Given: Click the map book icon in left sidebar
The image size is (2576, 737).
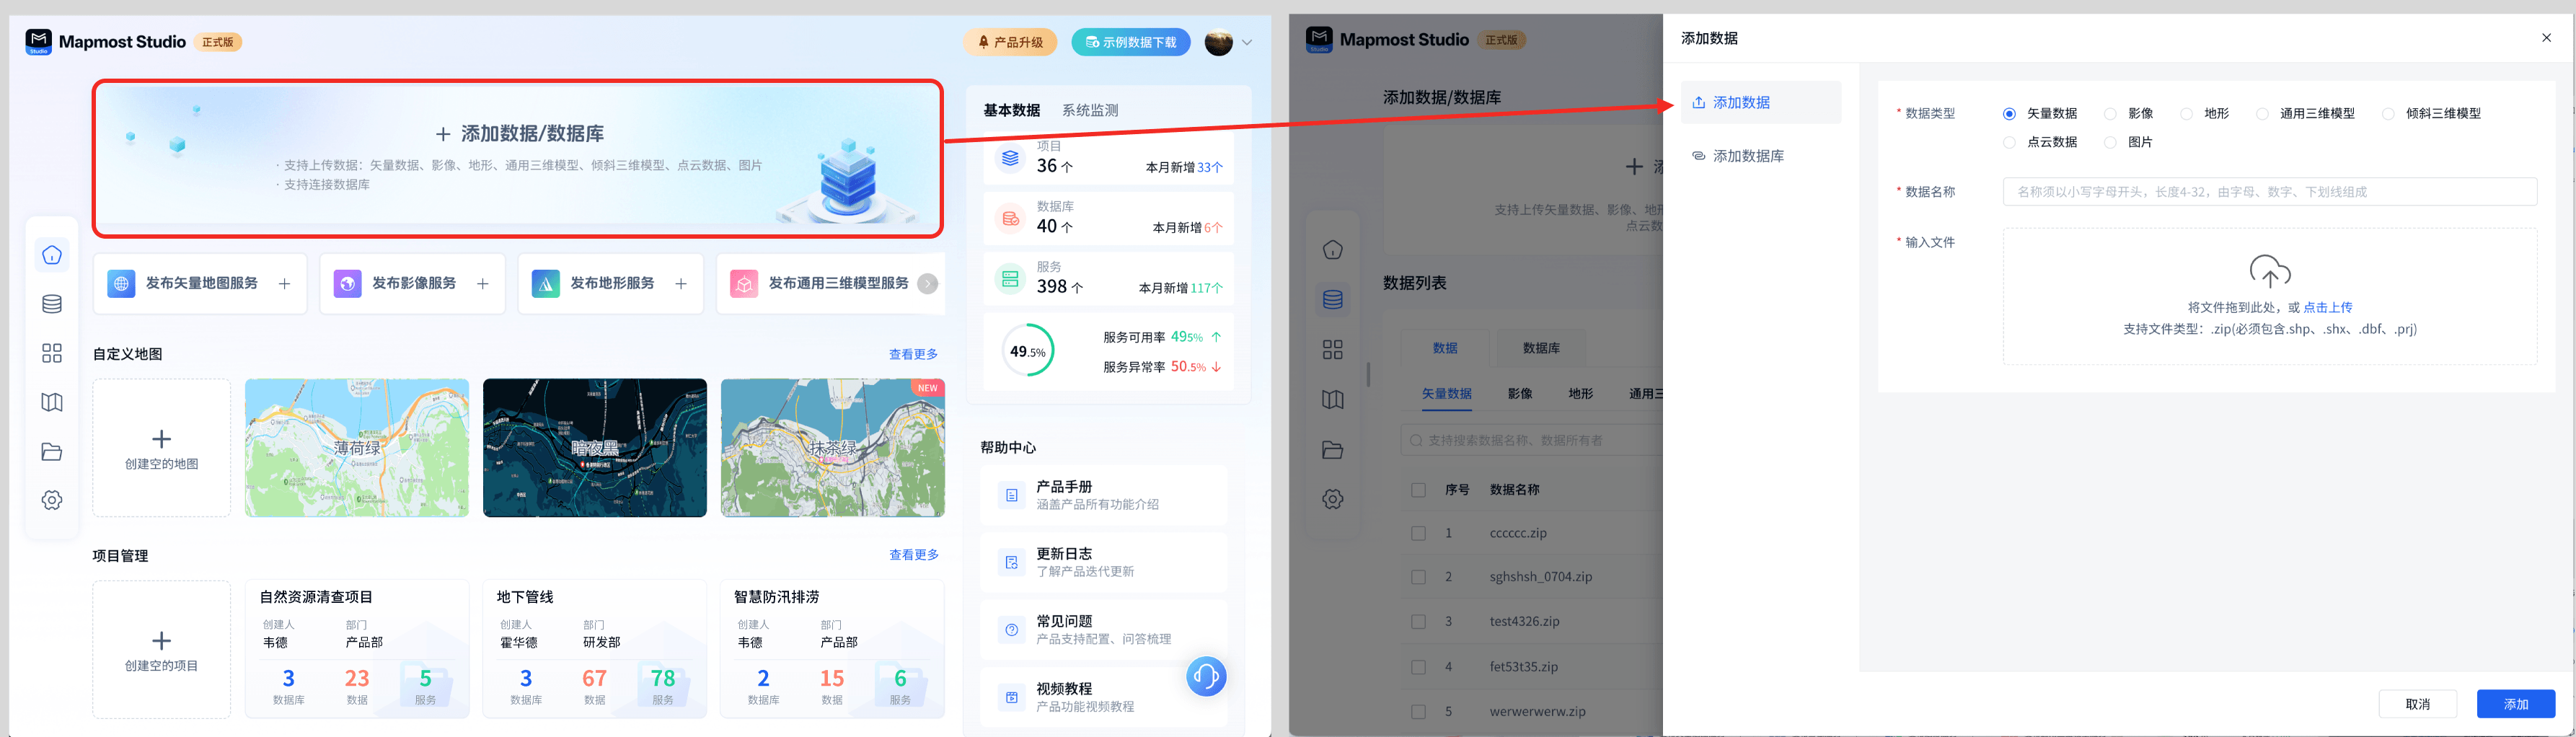Looking at the screenshot, I should click(52, 402).
